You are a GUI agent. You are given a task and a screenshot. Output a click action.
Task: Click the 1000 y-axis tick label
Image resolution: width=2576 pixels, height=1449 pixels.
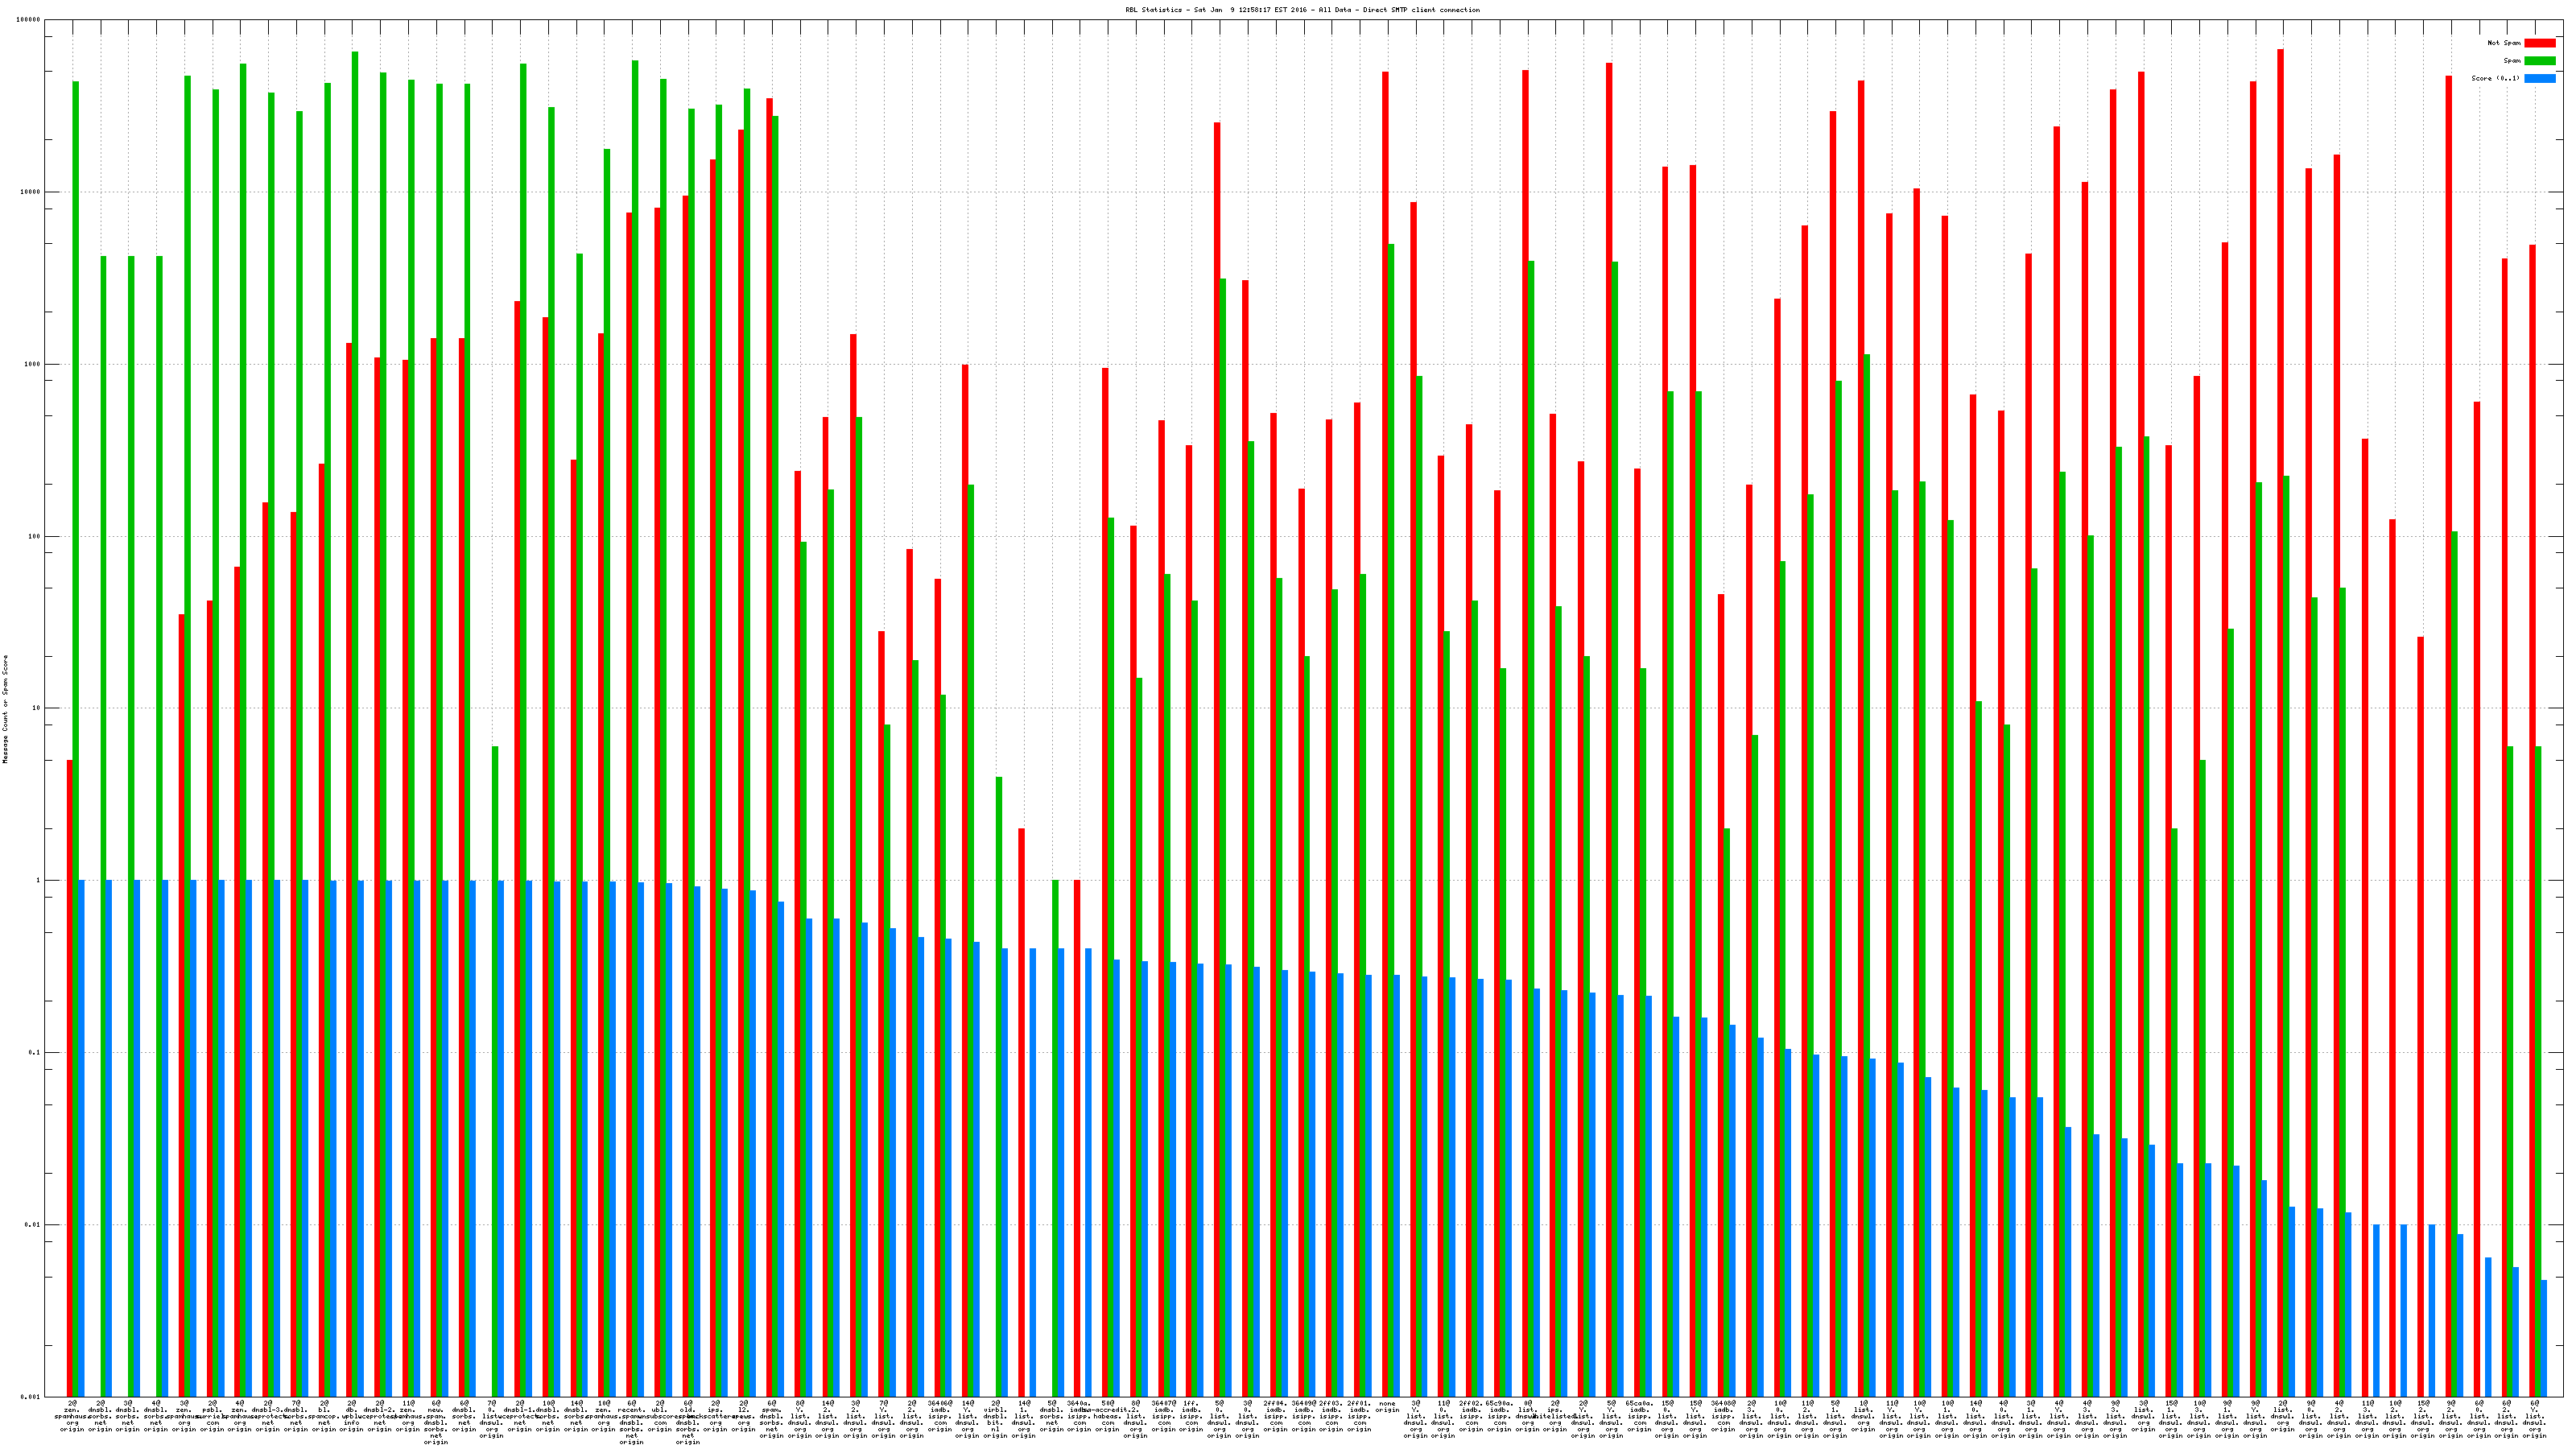[x=33, y=364]
